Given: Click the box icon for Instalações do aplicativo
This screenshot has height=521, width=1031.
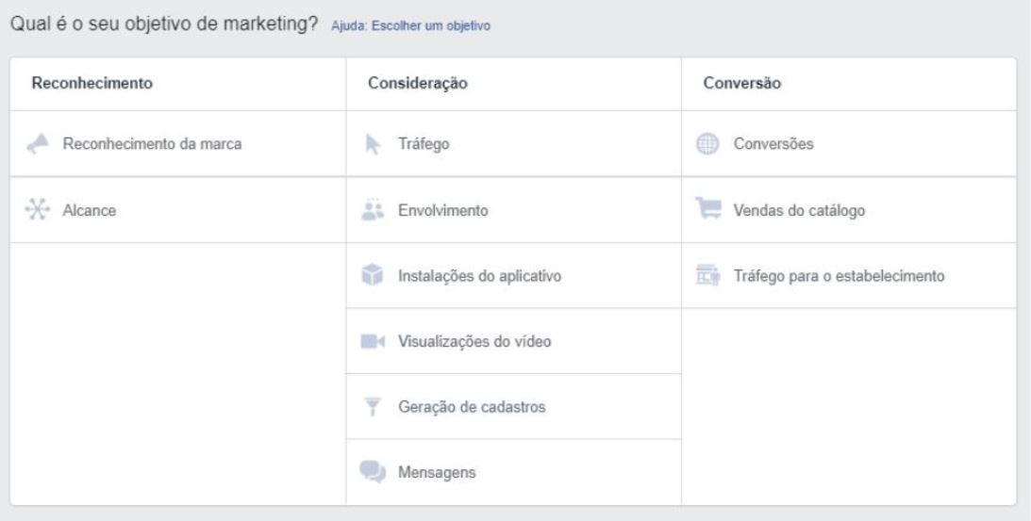Looking at the screenshot, I should 374,276.
